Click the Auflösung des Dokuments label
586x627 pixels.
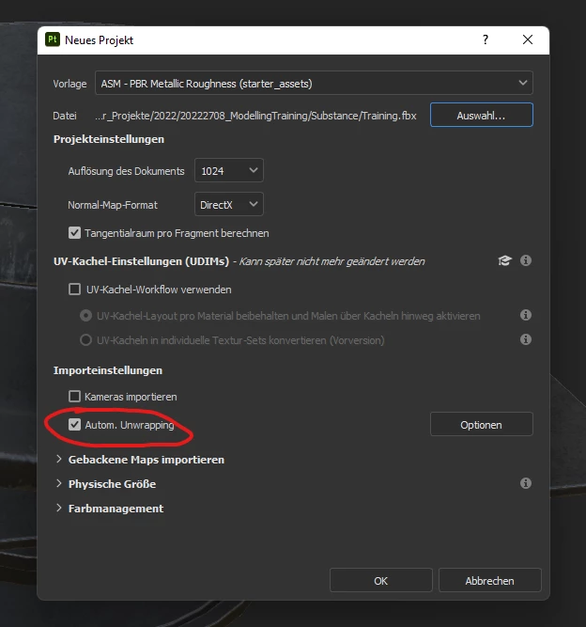click(126, 171)
